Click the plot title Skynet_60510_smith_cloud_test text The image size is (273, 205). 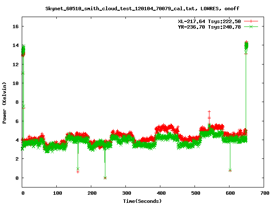click(x=142, y=9)
